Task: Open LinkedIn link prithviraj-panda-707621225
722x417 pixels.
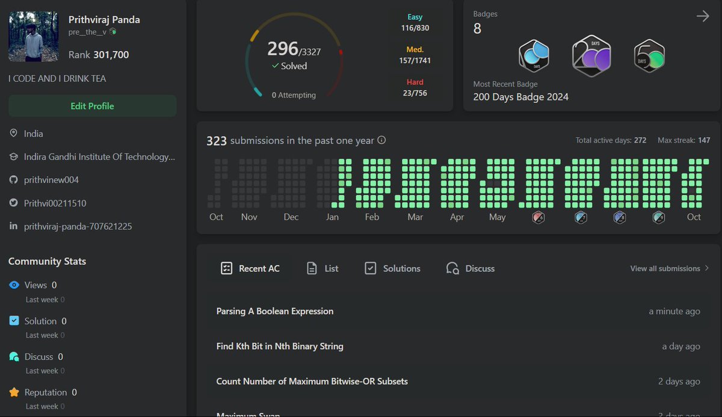Action: click(x=78, y=226)
